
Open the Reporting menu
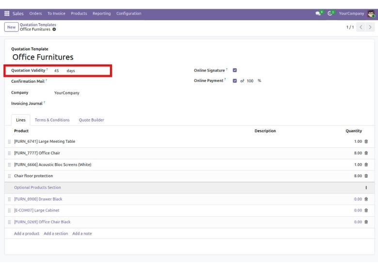pyautogui.click(x=101, y=14)
